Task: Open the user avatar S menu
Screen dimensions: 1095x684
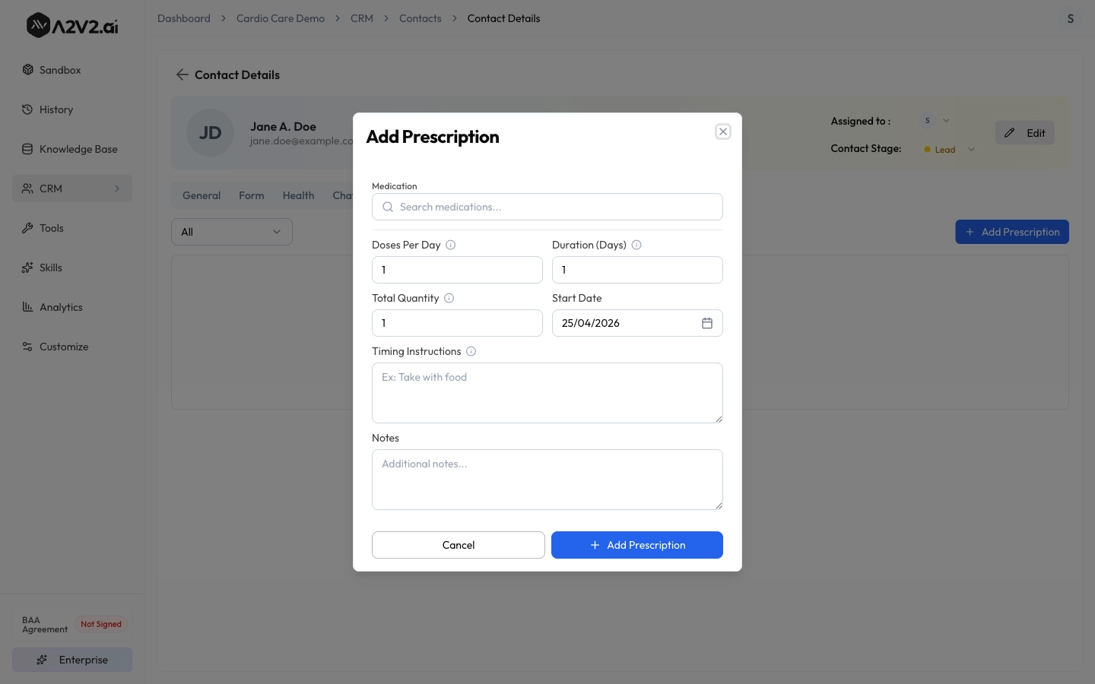Action: coord(1070,18)
